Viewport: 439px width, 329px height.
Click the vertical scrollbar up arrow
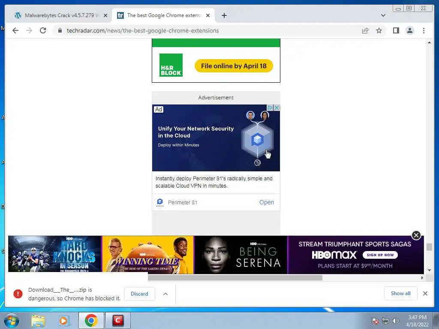[x=429, y=42]
